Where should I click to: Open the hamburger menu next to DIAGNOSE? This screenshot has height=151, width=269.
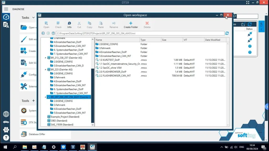click(6, 9)
